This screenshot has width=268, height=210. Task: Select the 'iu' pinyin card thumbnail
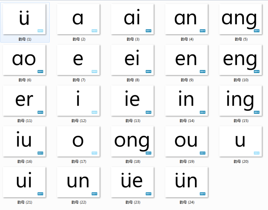pyautogui.click(x=24, y=141)
